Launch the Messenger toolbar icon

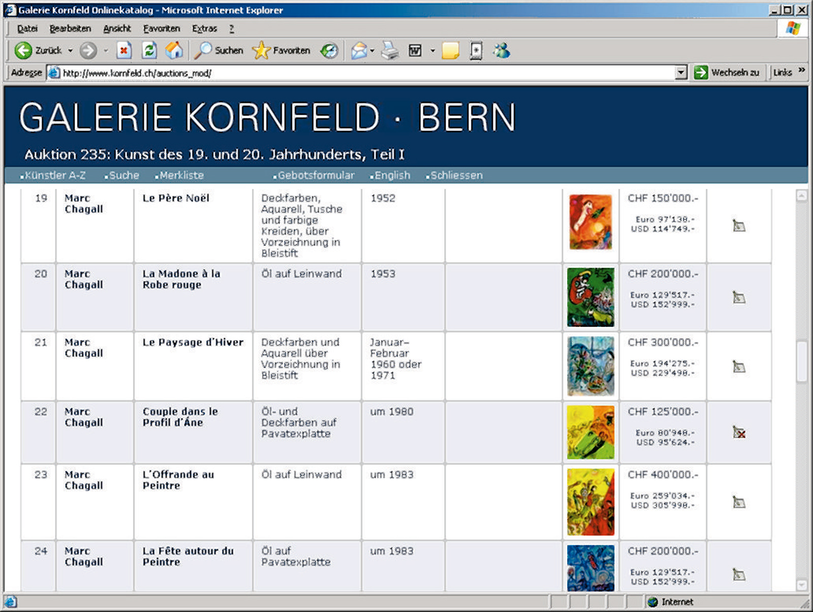[502, 50]
